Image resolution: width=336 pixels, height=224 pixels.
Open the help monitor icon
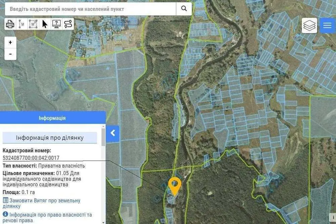pyautogui.click(x=56, y=24)
